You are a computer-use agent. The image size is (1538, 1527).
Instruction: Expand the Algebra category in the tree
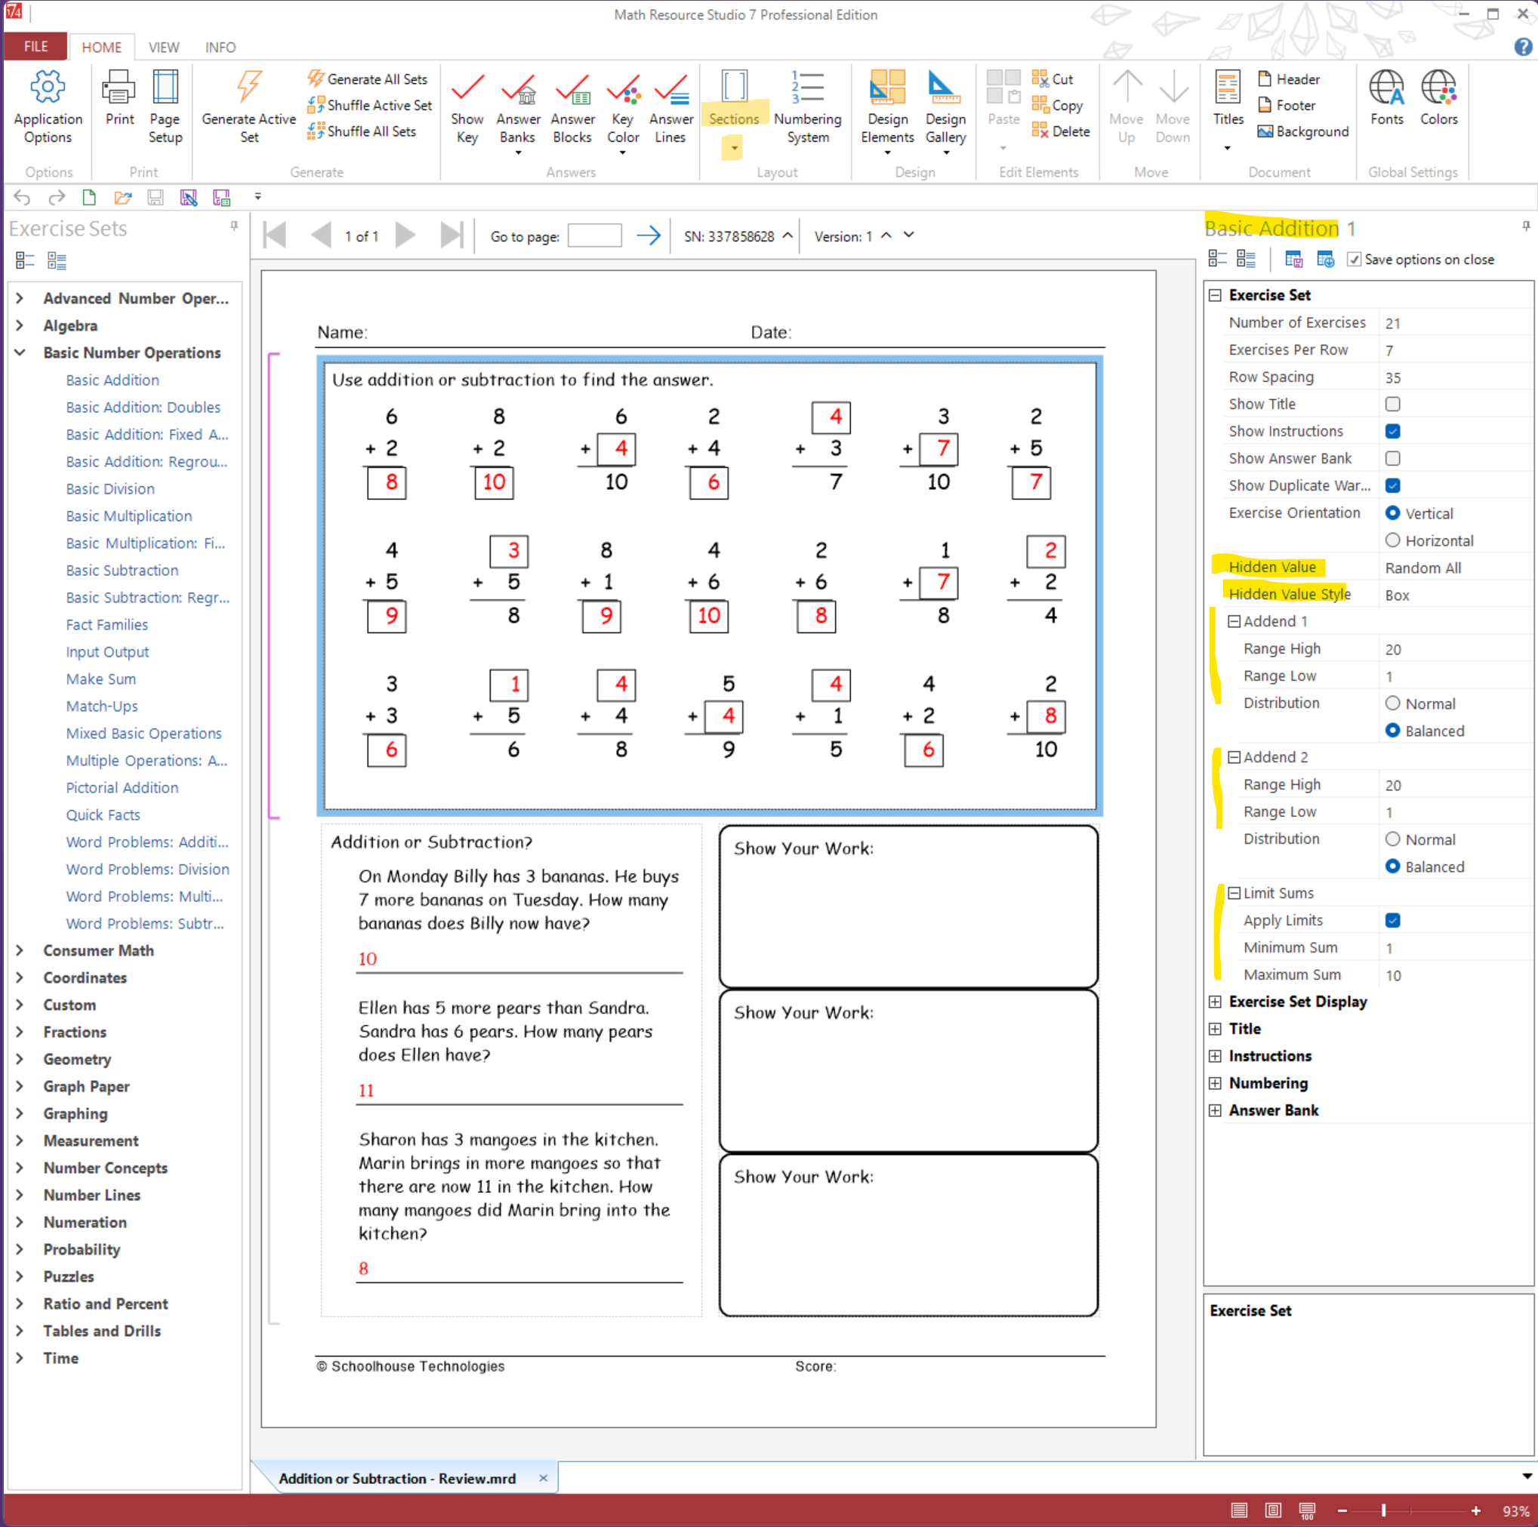pyautogui.click(x=20, y=325)
